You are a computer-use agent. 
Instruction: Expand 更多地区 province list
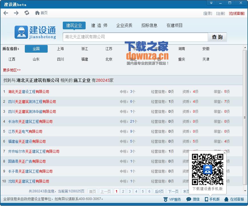pyautogui.click(x=12, y=70)
